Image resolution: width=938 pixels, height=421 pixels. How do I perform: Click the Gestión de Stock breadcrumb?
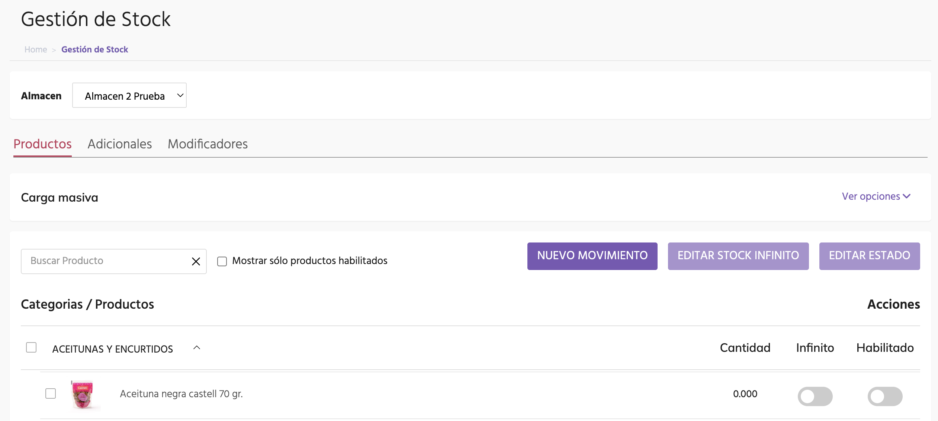tap(94, 49)
